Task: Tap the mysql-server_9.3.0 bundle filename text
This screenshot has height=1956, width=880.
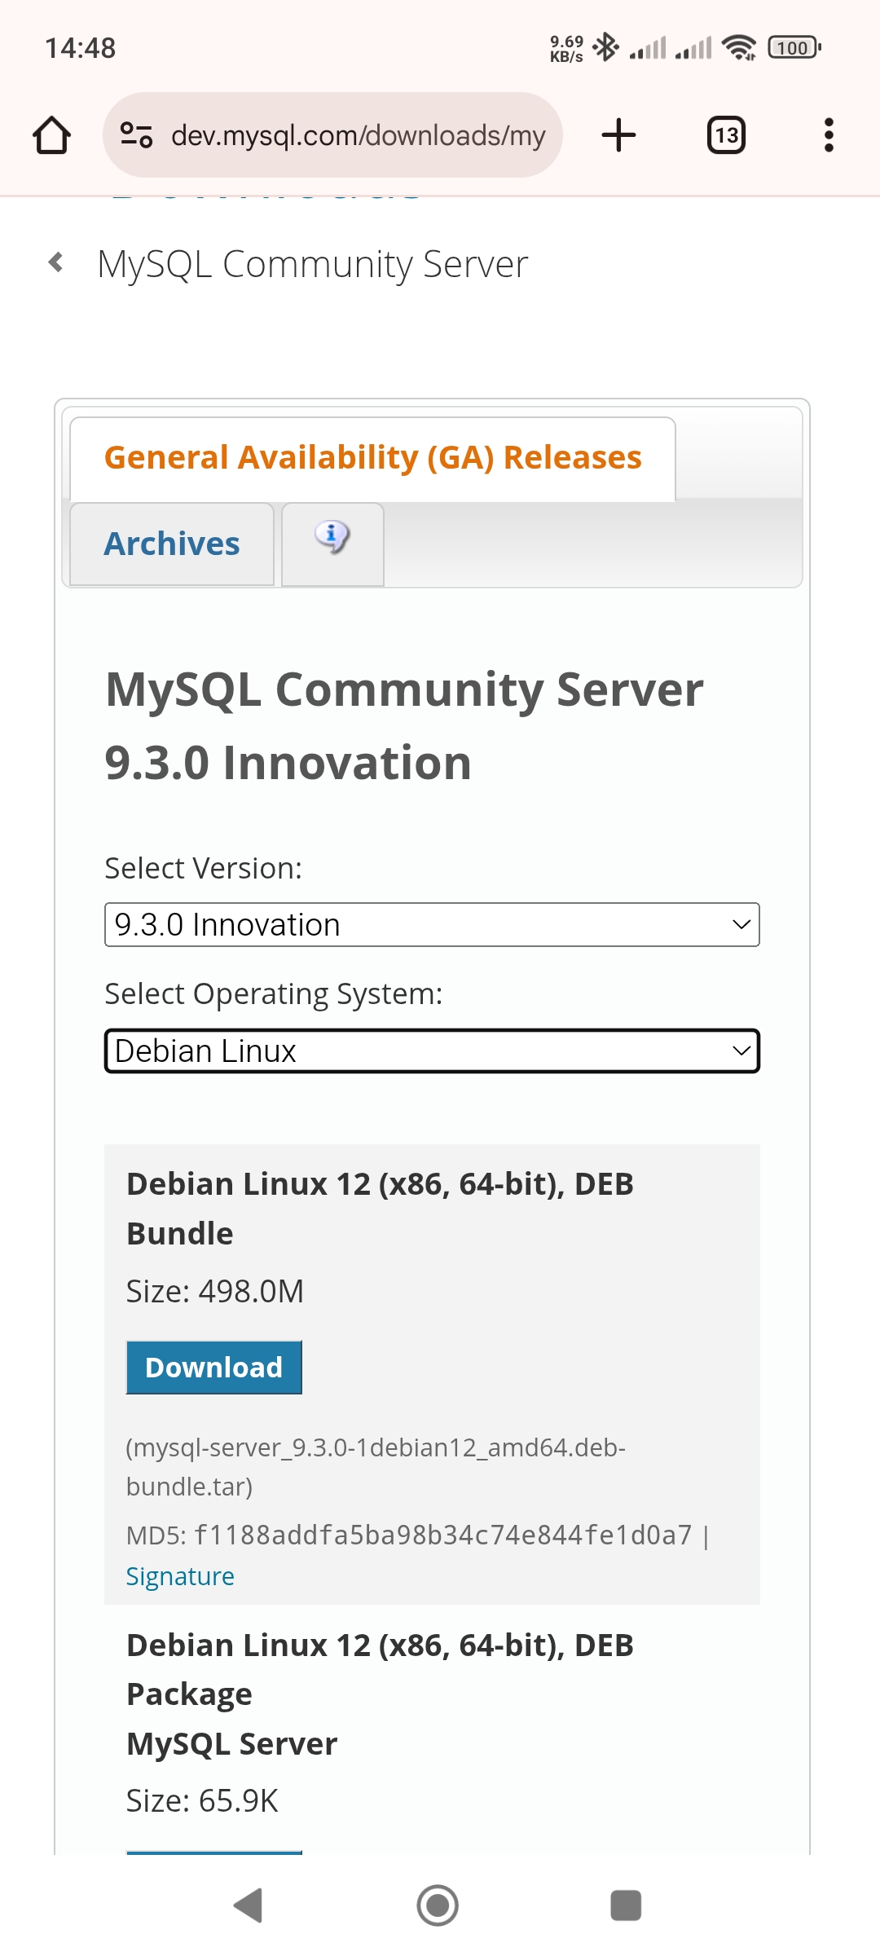Action: [x=376, y=1467]
